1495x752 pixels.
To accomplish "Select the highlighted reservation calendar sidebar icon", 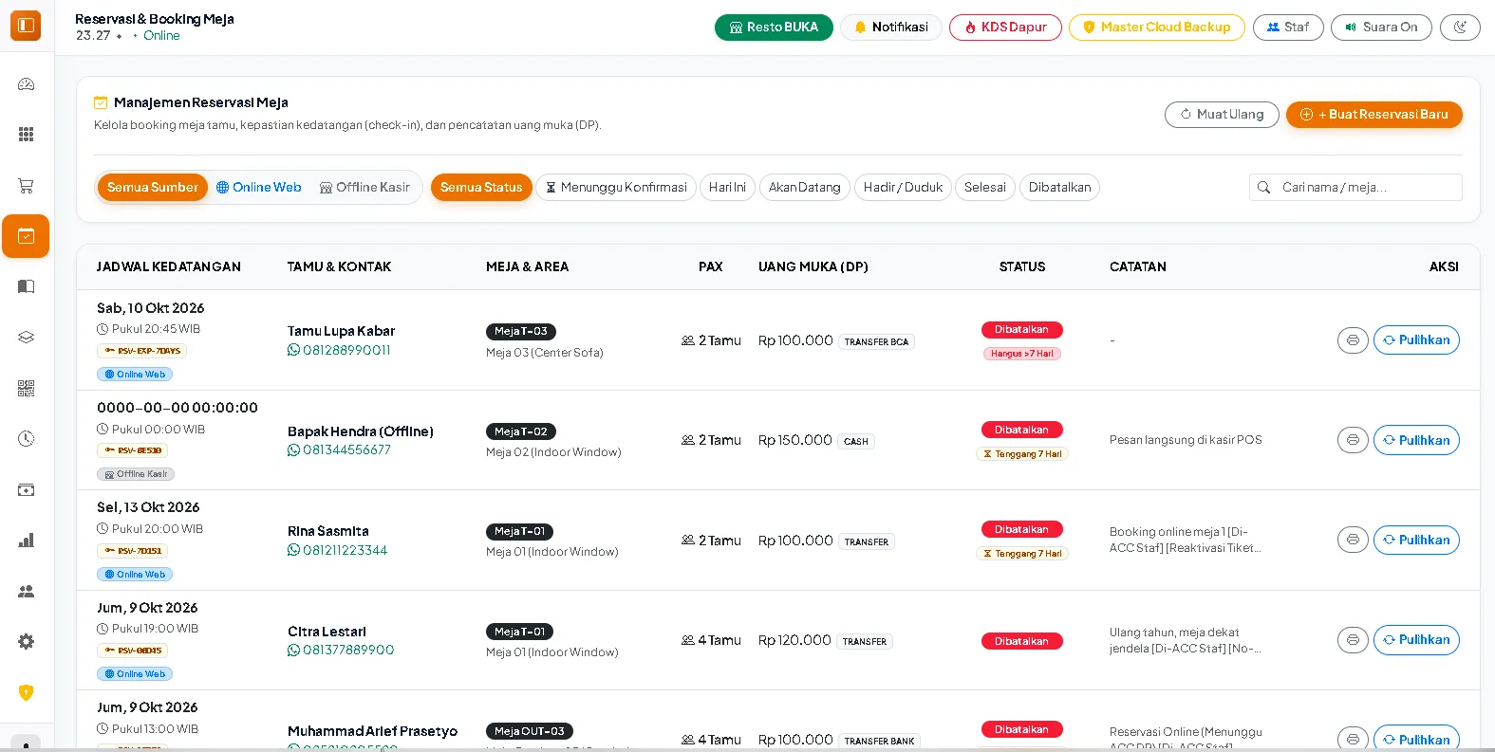I will 26,236.
